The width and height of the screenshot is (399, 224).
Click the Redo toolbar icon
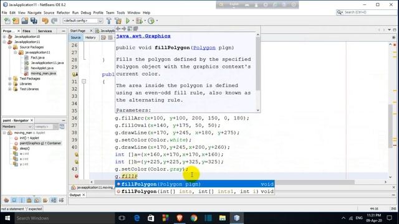coord(54,21)
